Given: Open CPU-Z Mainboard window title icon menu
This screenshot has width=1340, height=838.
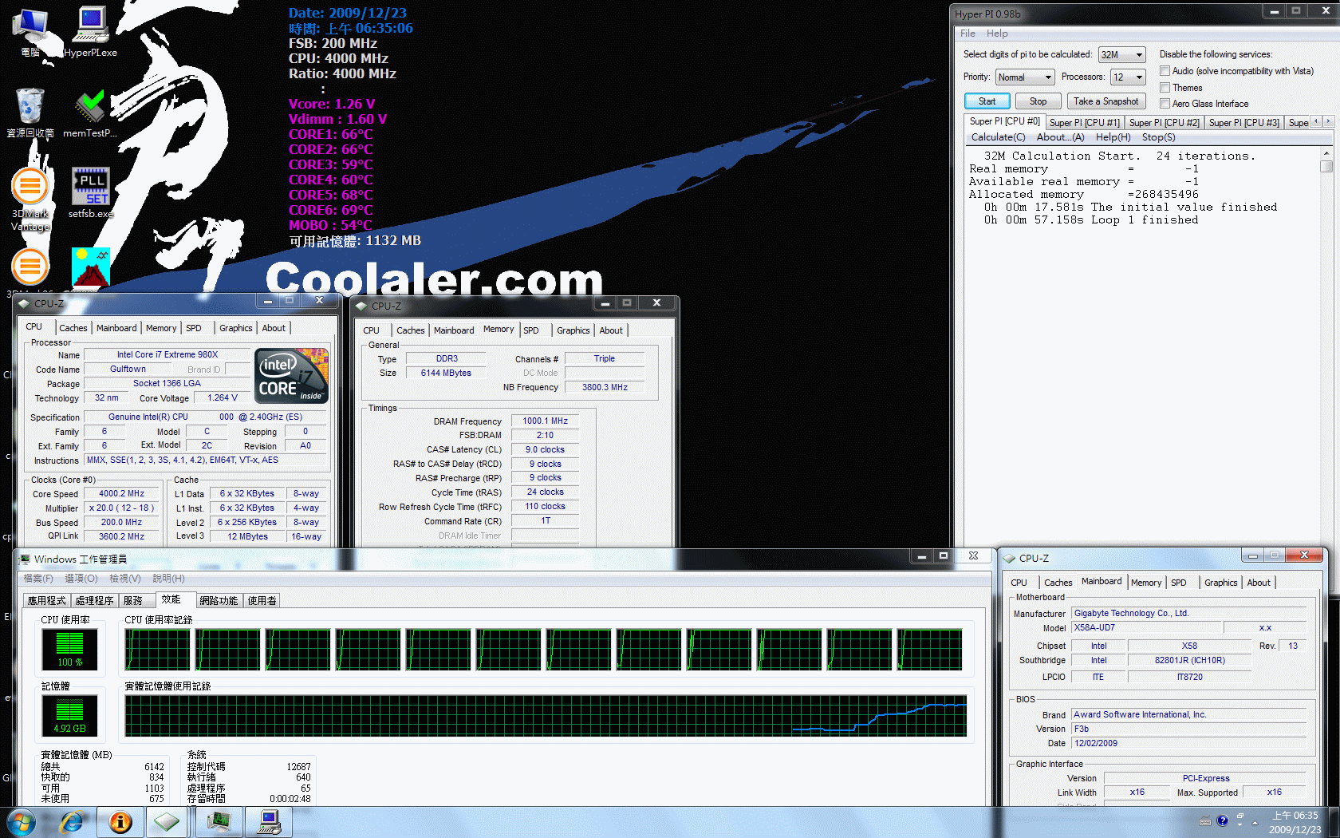Looking at the screenshot, I should coord(1010,558).
